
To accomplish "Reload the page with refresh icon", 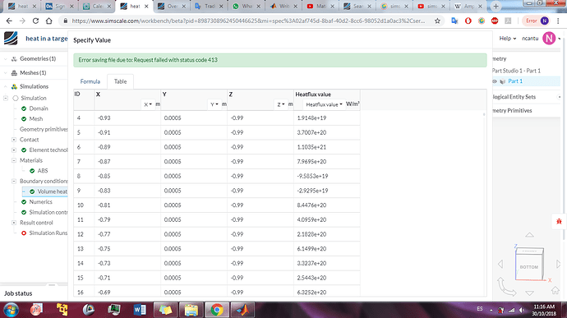I will [35, 21].
